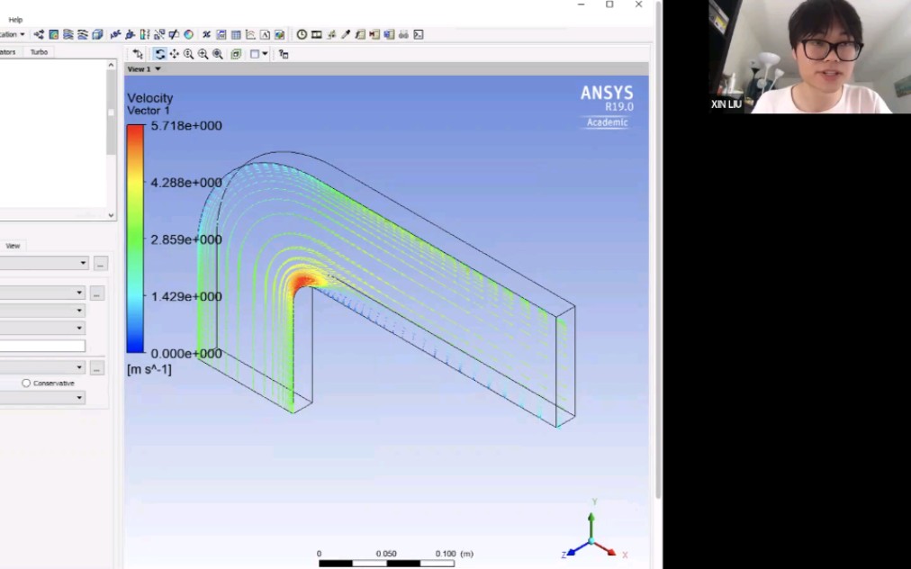Click the empty input field in left panel

point(43,345)
